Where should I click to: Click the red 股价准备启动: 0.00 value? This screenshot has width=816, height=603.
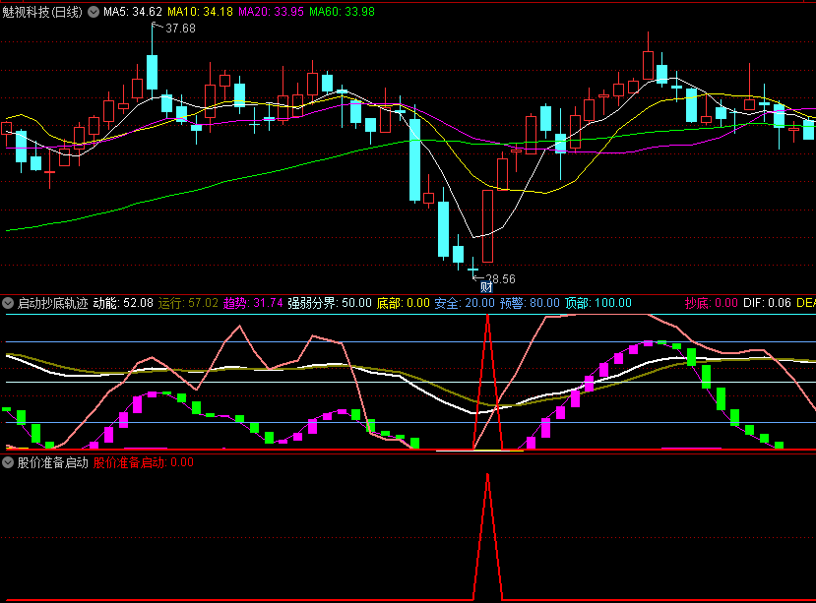(x=143, y=462)
